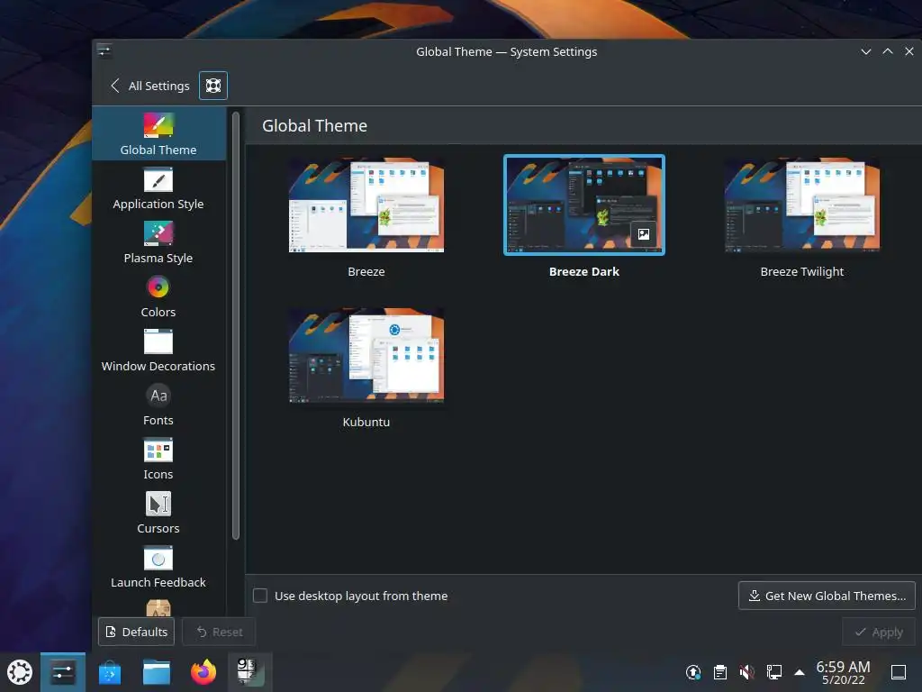Click the muted volume tray icon

pos(747,672)
